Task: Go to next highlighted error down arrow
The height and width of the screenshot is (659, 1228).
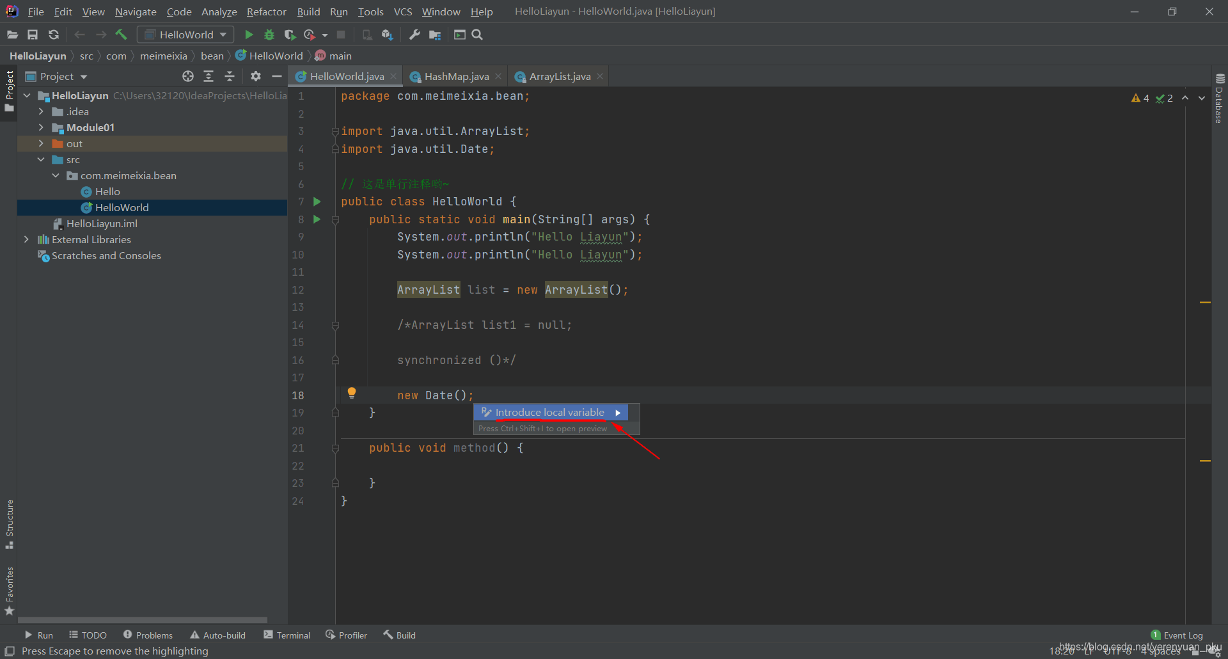Action: coord(1202,98)
